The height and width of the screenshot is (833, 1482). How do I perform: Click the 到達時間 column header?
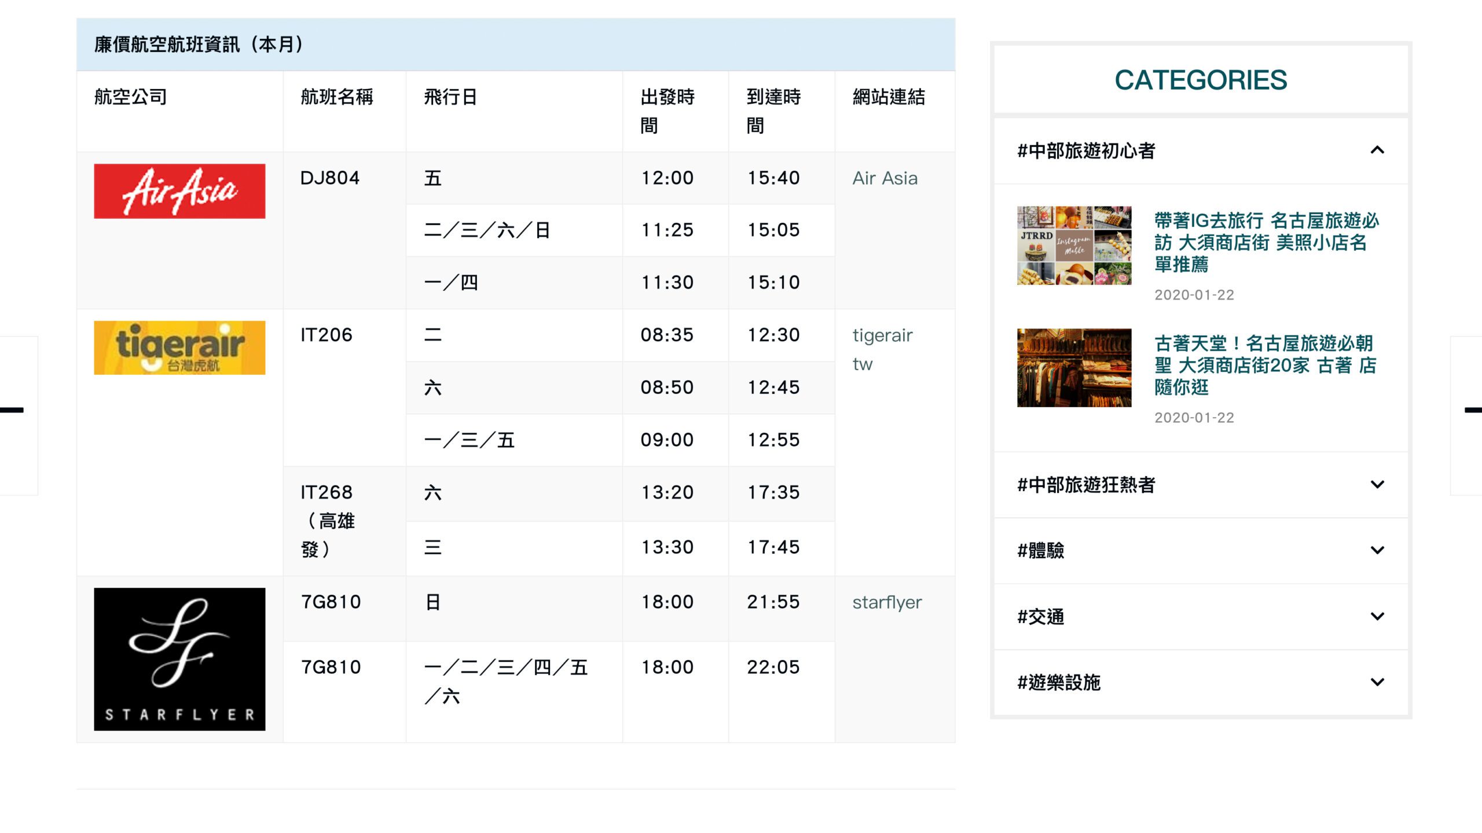(782, 111)
